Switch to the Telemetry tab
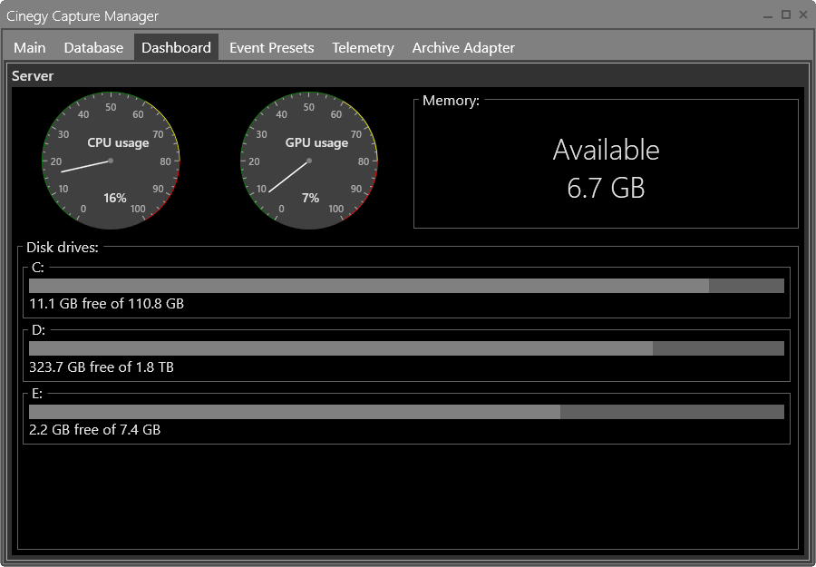 click(362, 47)
